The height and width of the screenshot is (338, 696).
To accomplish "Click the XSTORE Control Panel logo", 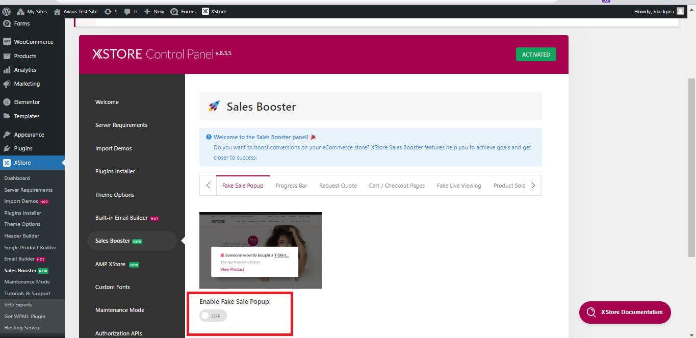I will pyautogui.click(x=162, y=54).
